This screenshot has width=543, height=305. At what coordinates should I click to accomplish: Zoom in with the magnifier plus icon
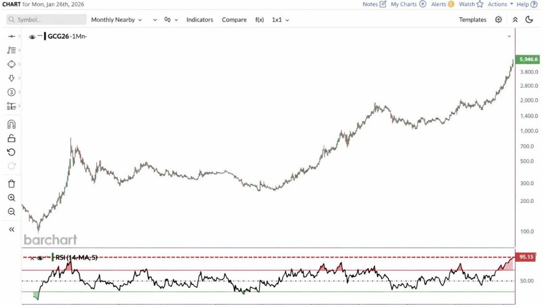11,198
